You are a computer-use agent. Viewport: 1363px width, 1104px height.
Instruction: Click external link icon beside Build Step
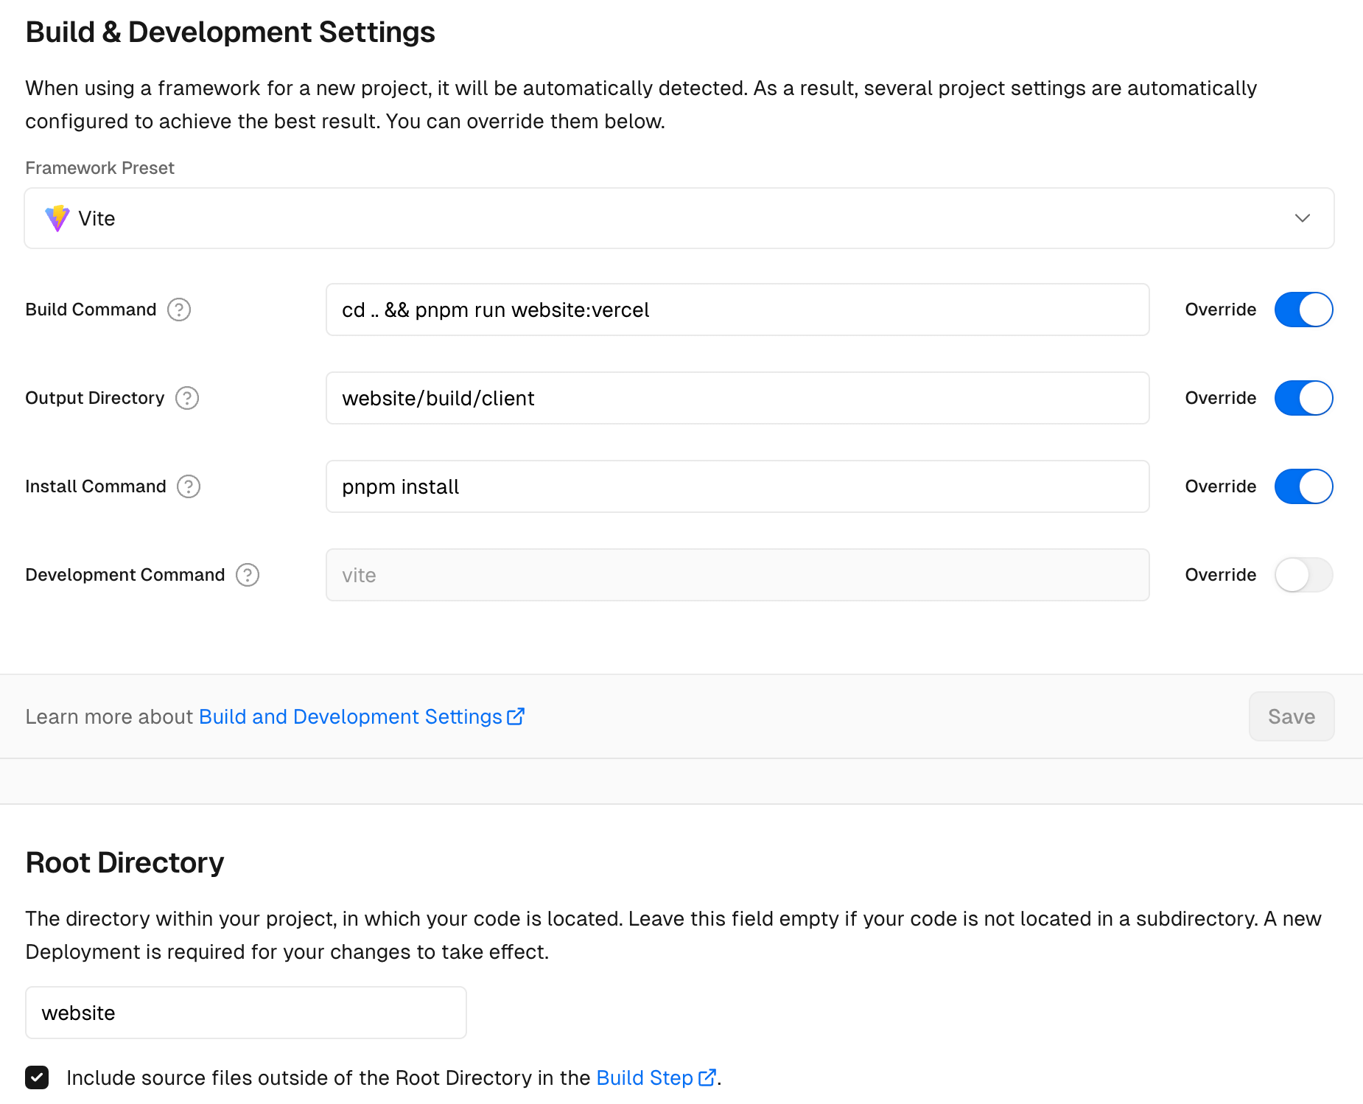coord(707,1077)
